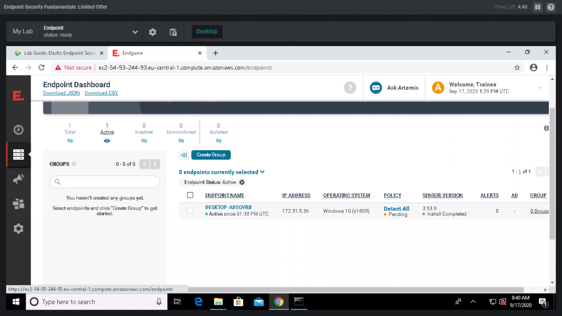
Task: Open Chrome from the Windows taskbar
Action: click(x=278, y=302)
